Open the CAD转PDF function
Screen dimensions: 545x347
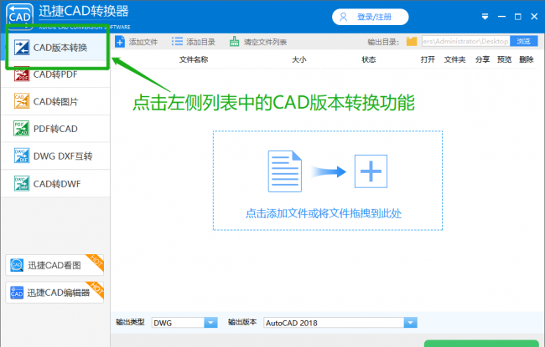(55, 74)
